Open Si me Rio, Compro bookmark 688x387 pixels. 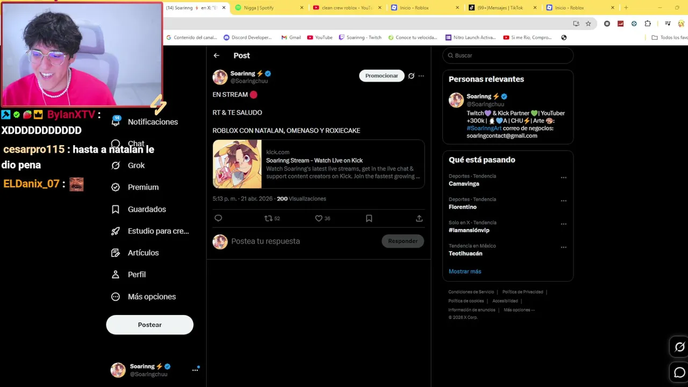pyautogui.click(x=527, y=38)
